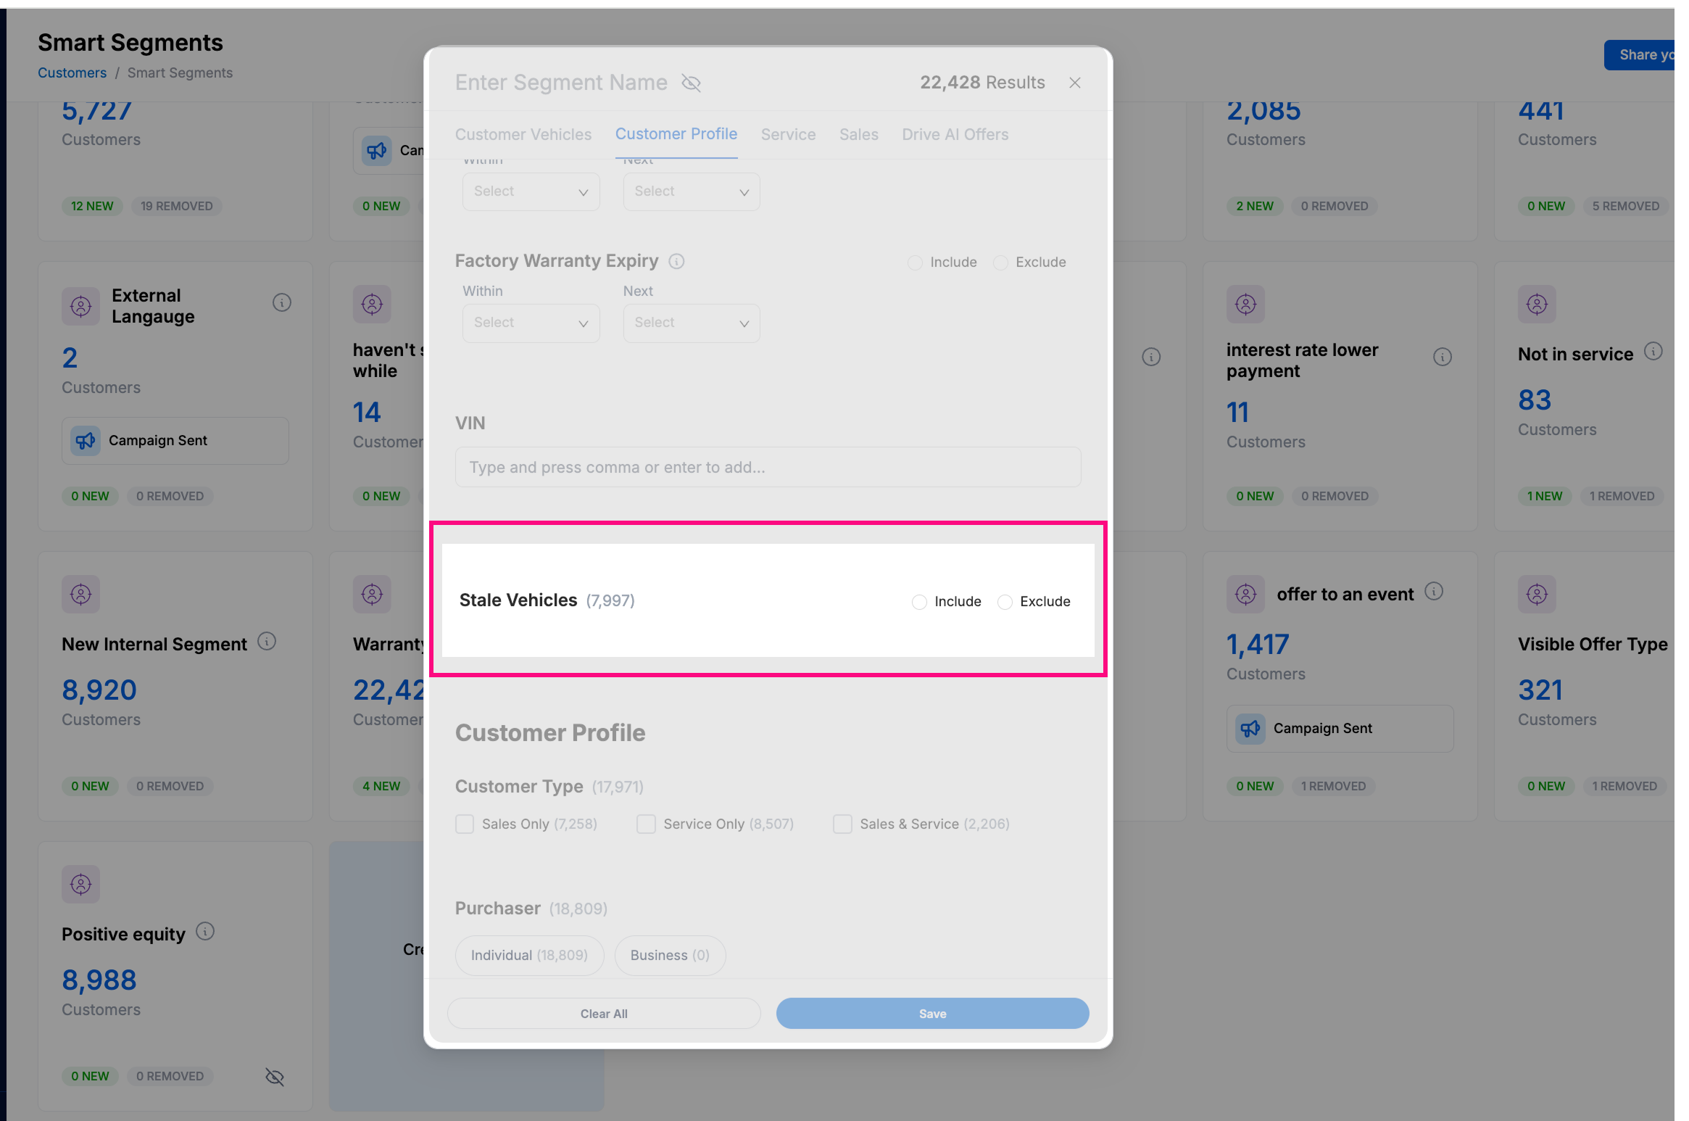Screen dimensions: 1689x1121
Task: Check the Sales Only customer type box
Action: (465, 824)
